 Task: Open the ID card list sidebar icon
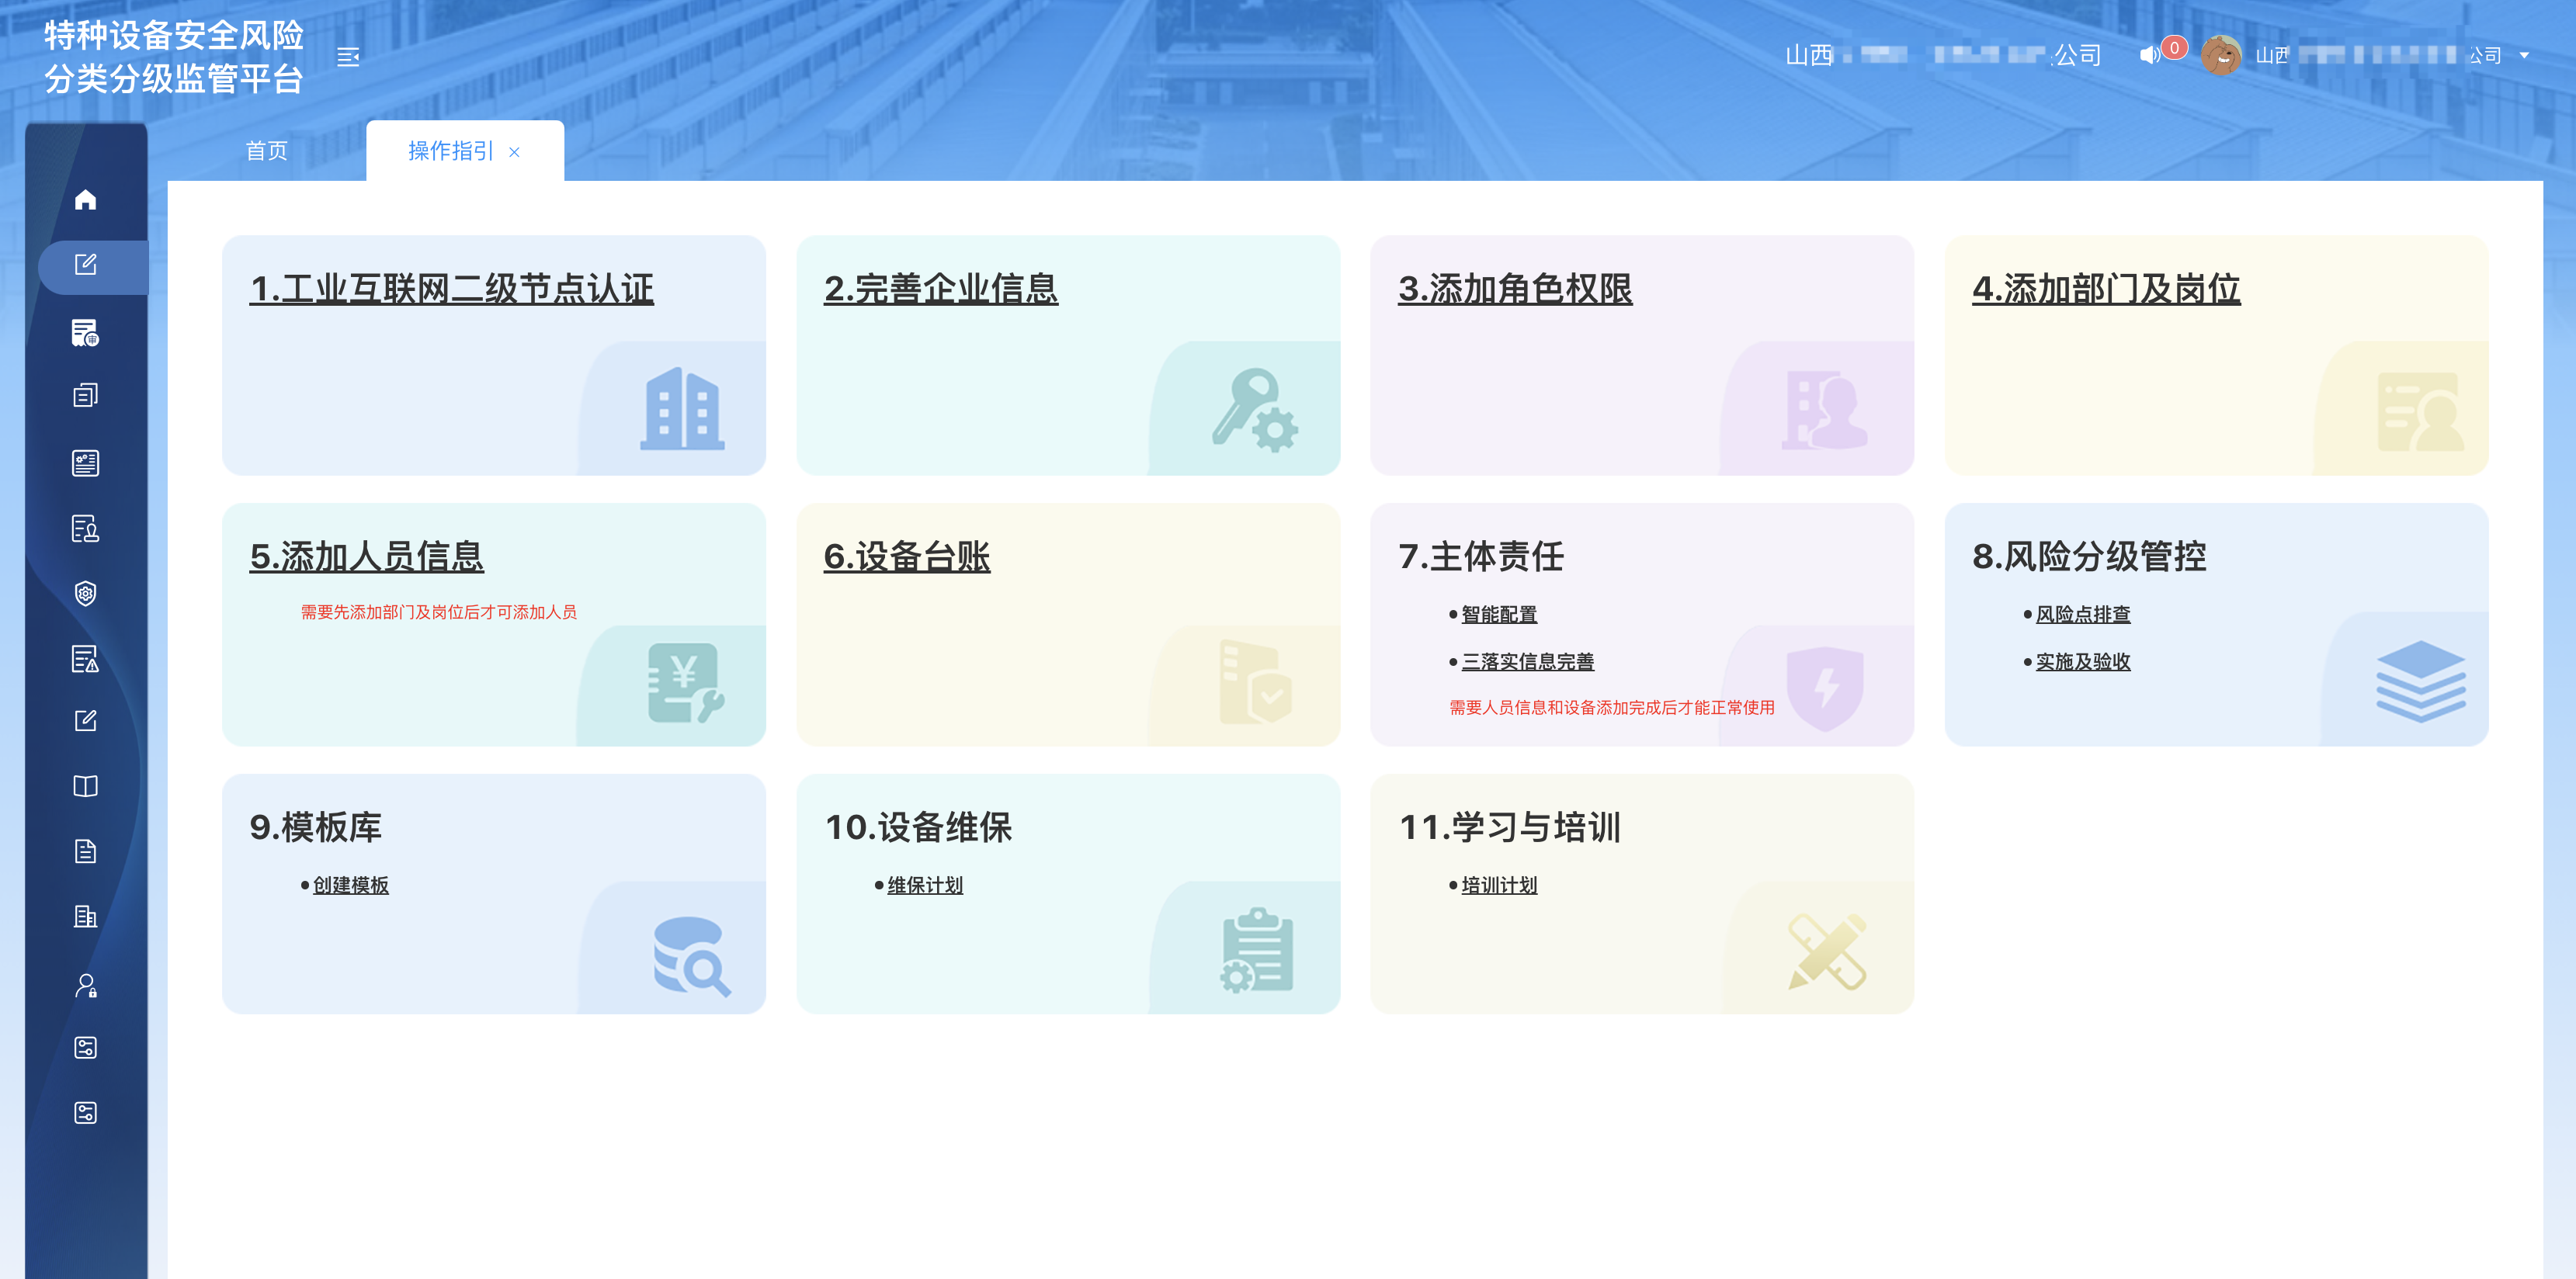(x=86, y=463)
